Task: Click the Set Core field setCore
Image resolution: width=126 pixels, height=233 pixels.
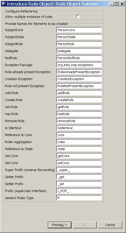Action: [79, 163]
